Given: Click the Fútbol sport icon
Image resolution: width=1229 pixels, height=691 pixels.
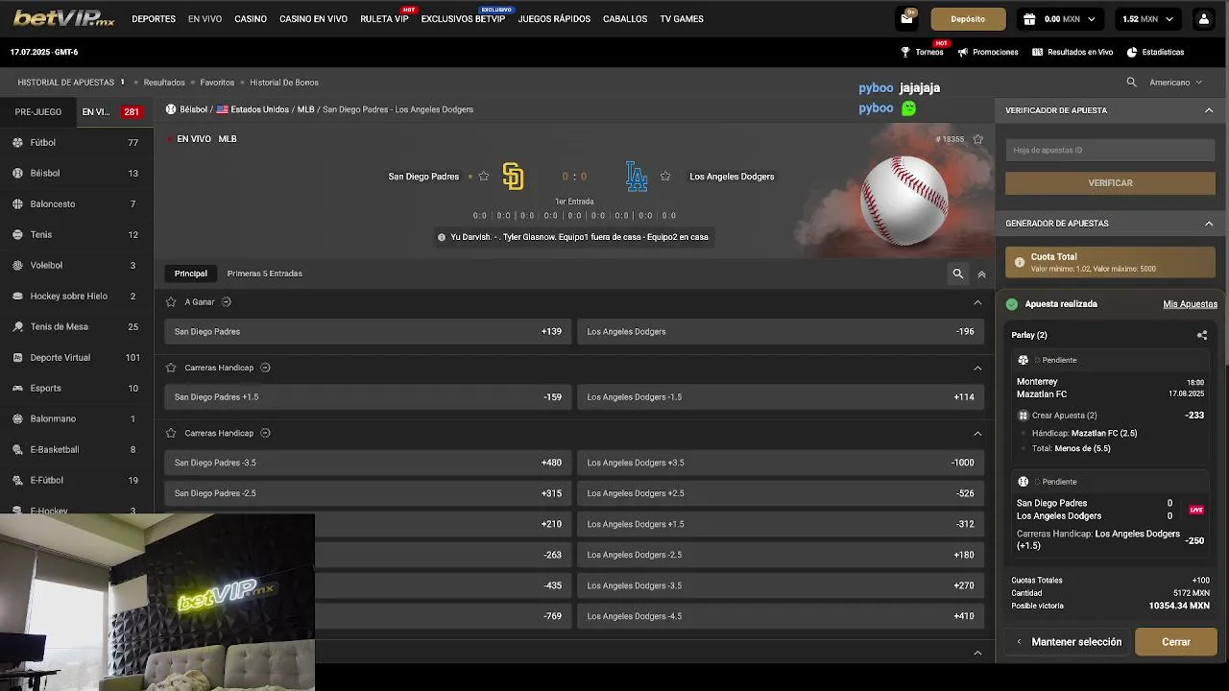Looking at the screenshot, I should tap(18, 142).
